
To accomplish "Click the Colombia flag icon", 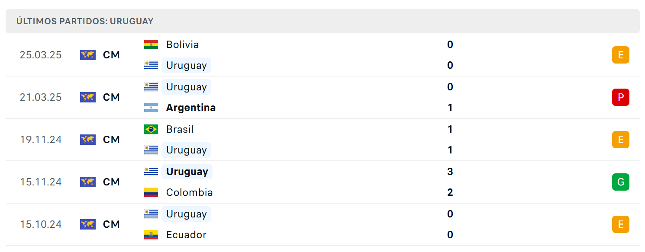I will 151,192.
